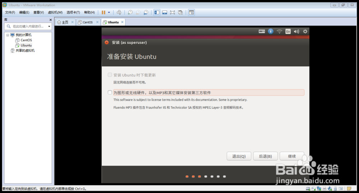Click the 继续 button

click(x=292, y=156)
